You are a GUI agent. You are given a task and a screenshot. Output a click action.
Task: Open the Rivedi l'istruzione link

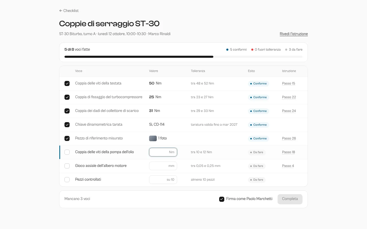294,34
